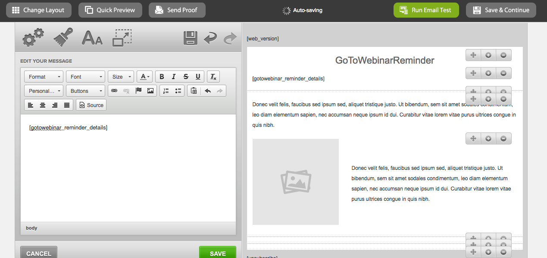Screen dimensions: 547x258
Task: Click the floppy disk save icon
Action: (191, 38)
